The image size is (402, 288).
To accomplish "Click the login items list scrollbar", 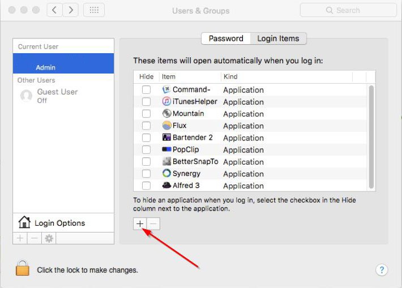I will [371, 137].
